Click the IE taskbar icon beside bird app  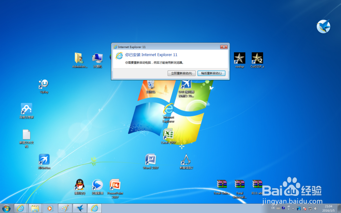(x=94, y=209)
